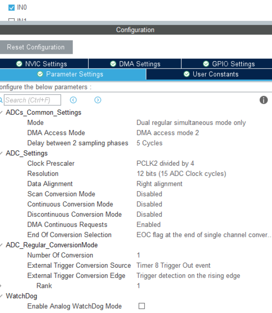Enable Analog WatchDog Mode checkbox
This screenshot has width=272, height=313.
[142, 306]
